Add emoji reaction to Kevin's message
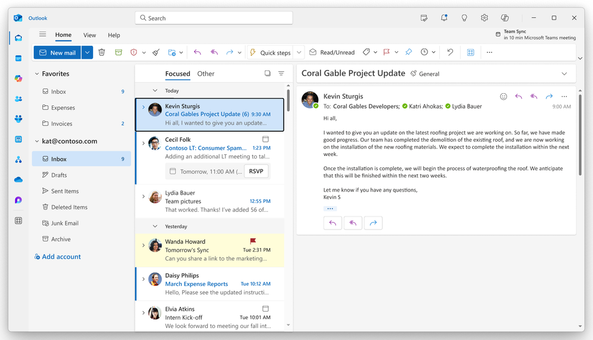 [x=503, y=97]
